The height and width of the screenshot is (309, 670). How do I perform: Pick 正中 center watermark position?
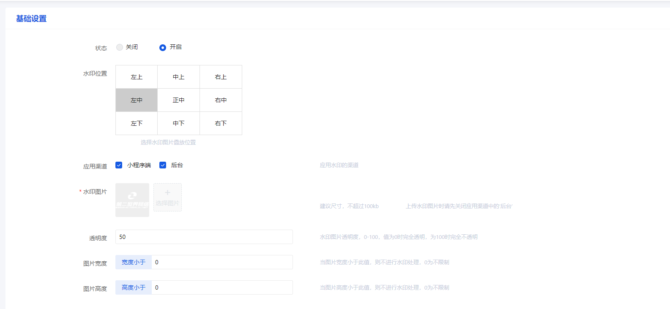[178, 100]
